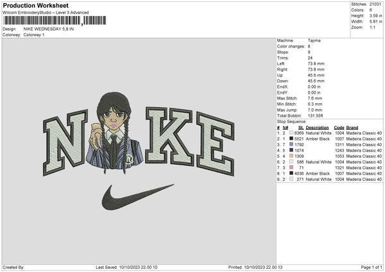Select the design name 'NIKE WEDNESDAY 5,8 IN'
The height and width of the screenshot is (272, 385).
coord(49,29)
